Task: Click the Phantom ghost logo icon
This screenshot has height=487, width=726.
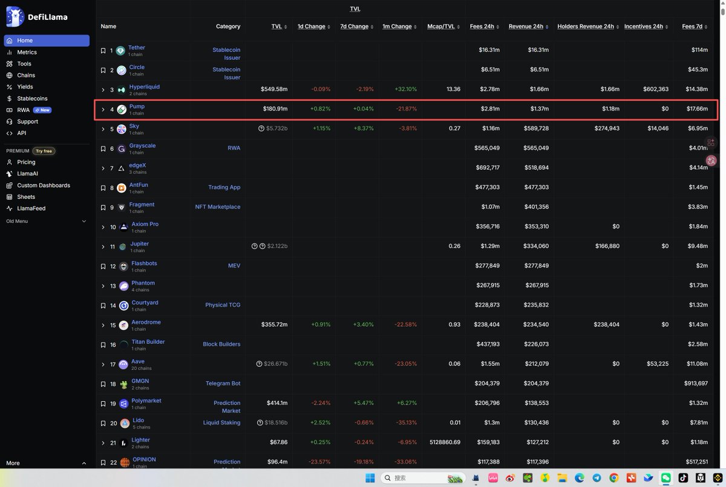Action: 124,286
